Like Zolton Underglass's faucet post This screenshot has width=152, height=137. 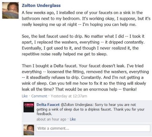pos(25,96)
